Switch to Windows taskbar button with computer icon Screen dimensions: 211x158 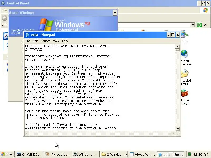pos(85,154)
